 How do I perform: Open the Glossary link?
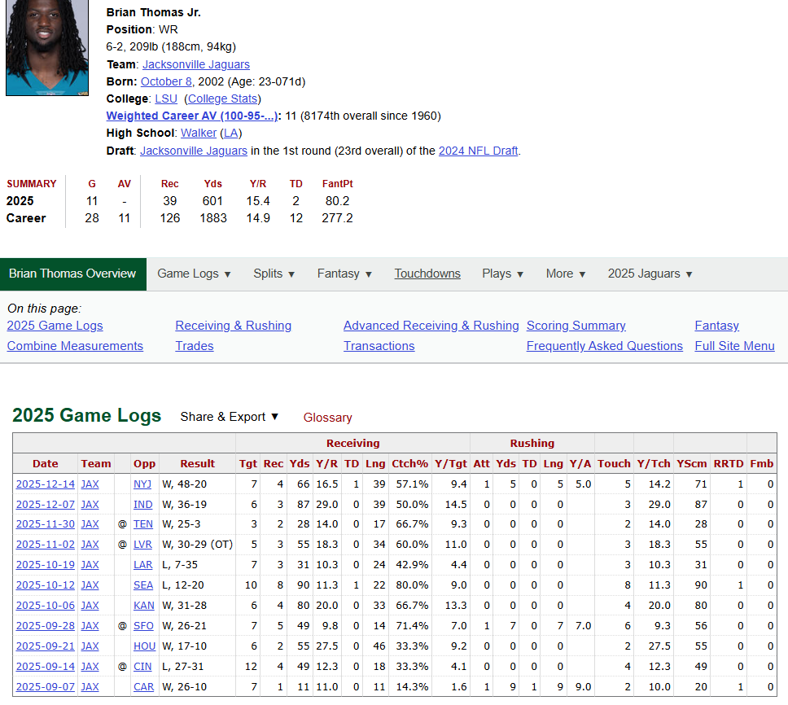click(x=328, y=418)
